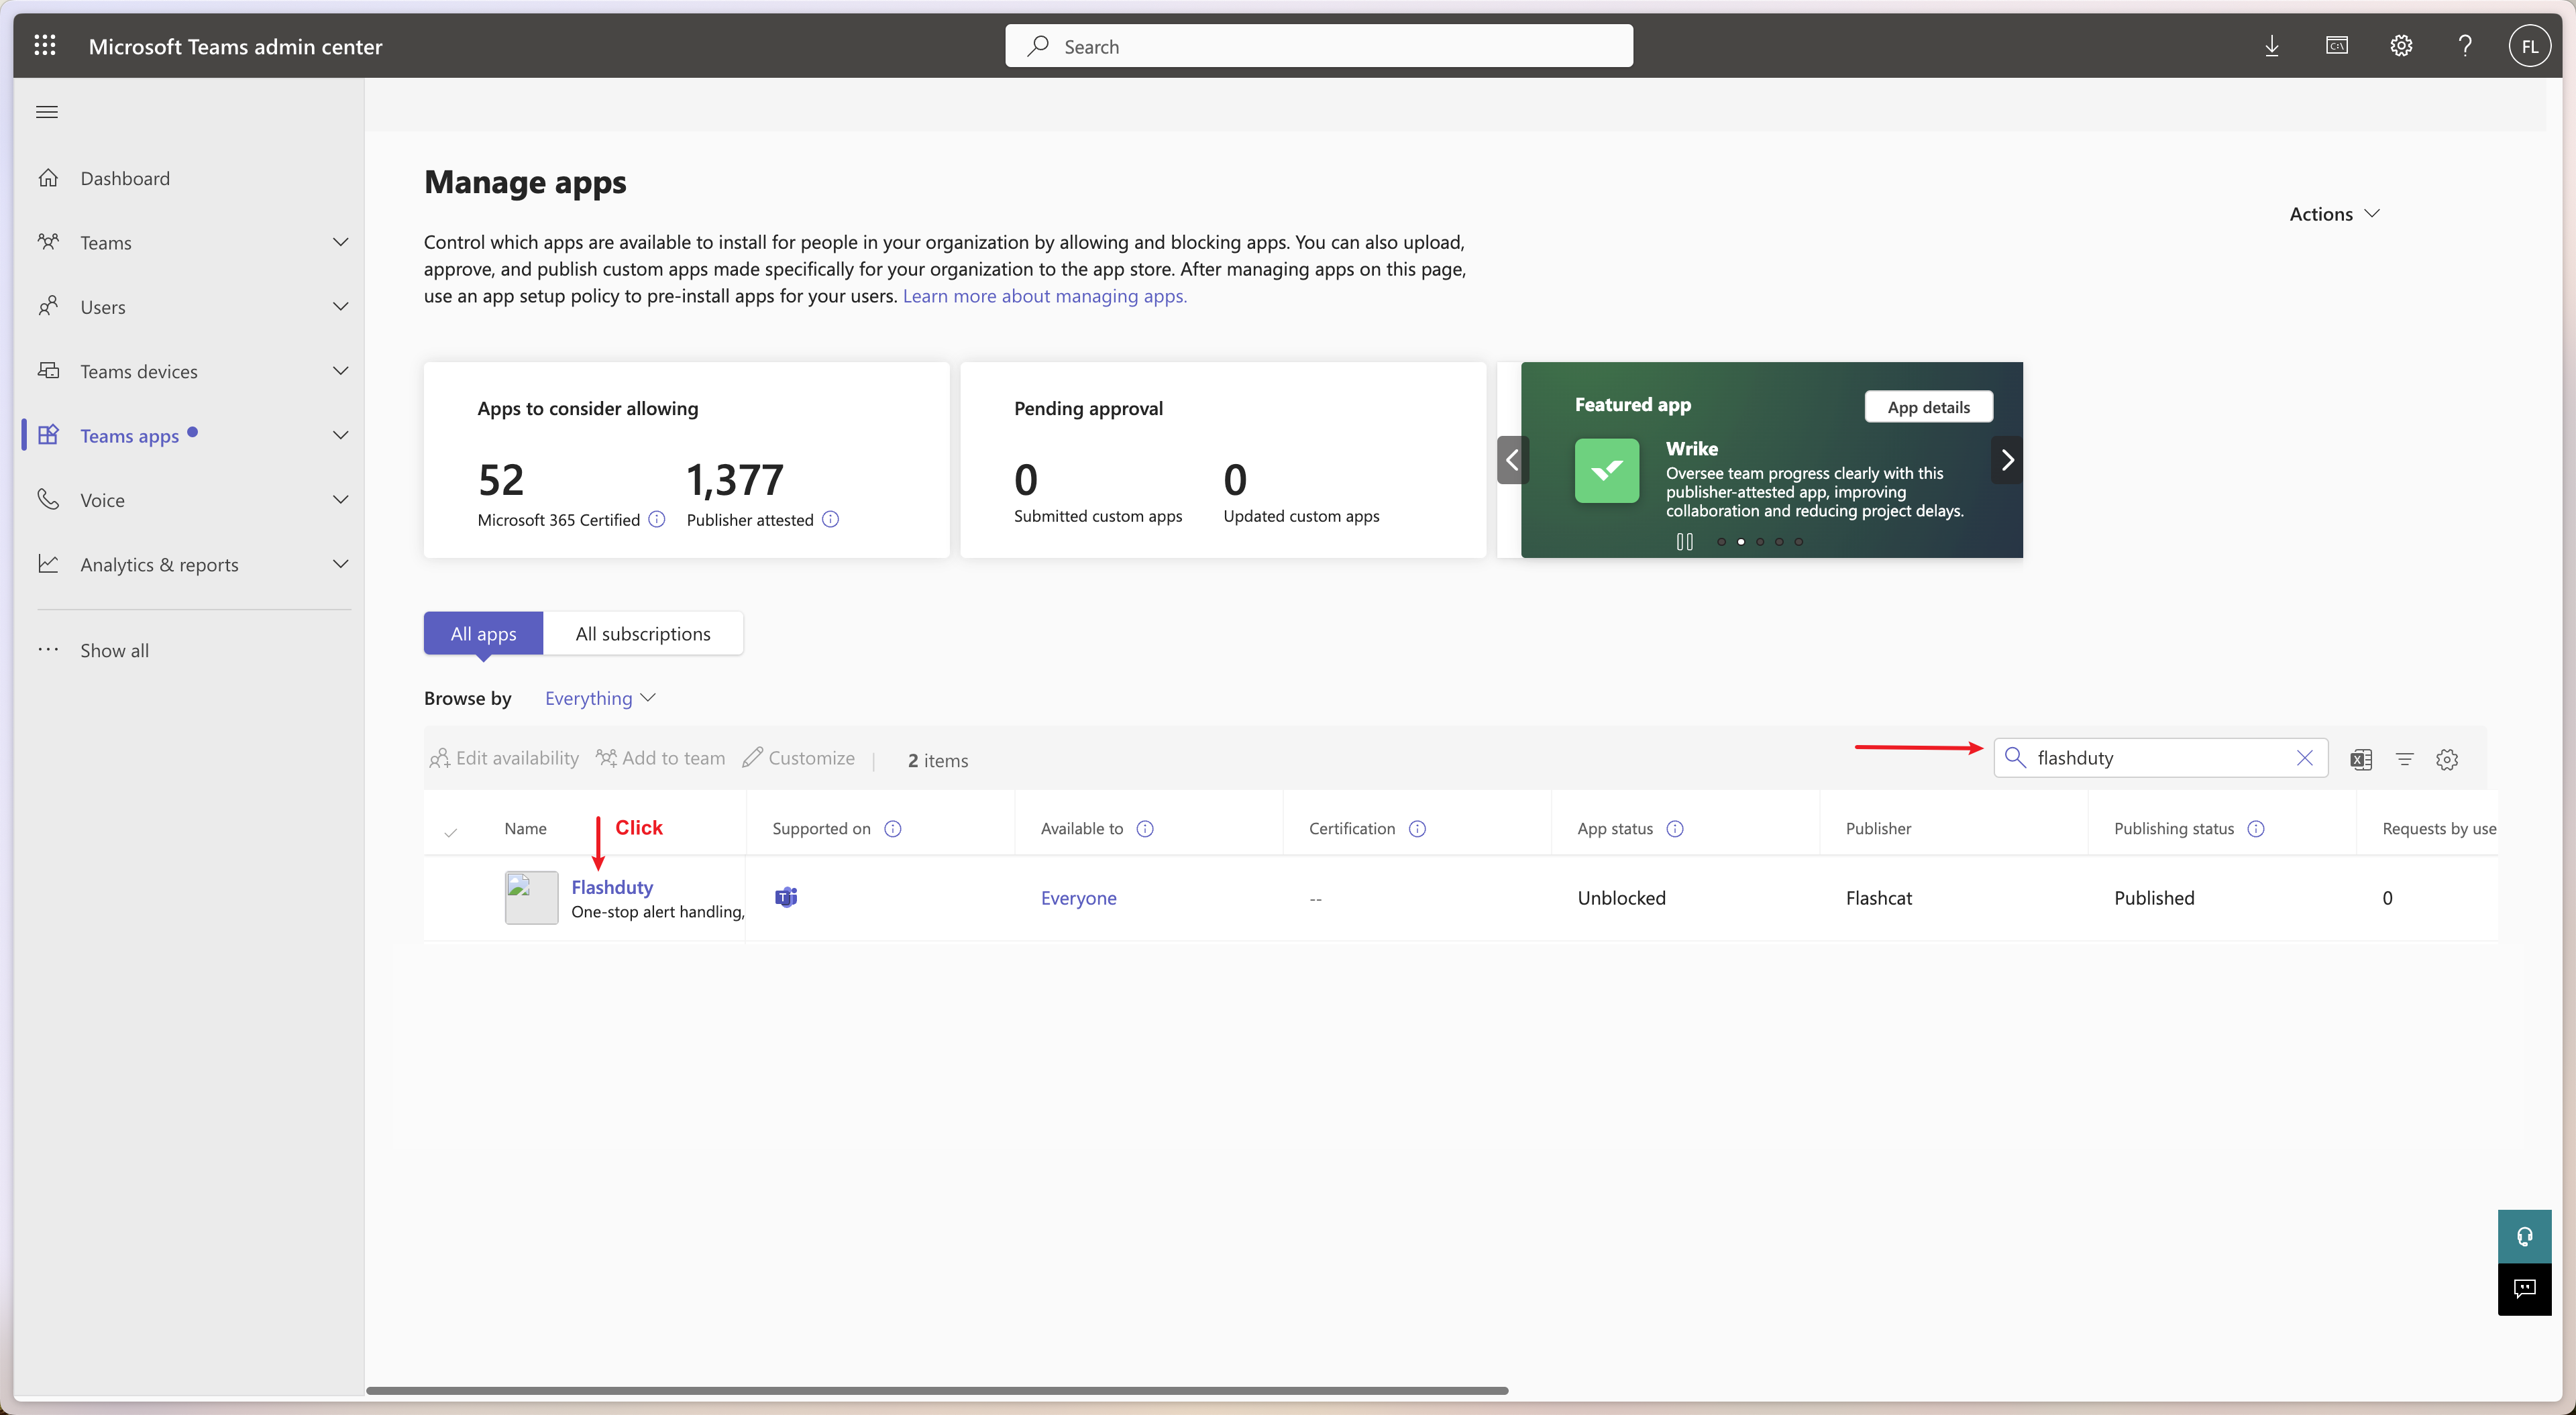Go to previous featured app slide
This screenshot has width=2576, height=1415.
(1512, 460)
